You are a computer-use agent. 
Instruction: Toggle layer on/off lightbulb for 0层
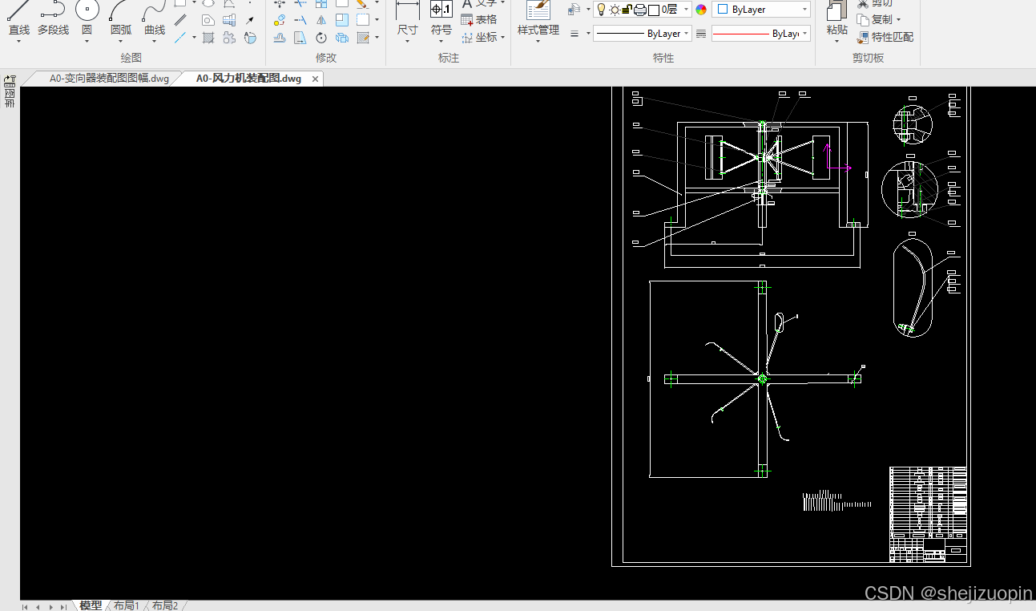point(601,10)
